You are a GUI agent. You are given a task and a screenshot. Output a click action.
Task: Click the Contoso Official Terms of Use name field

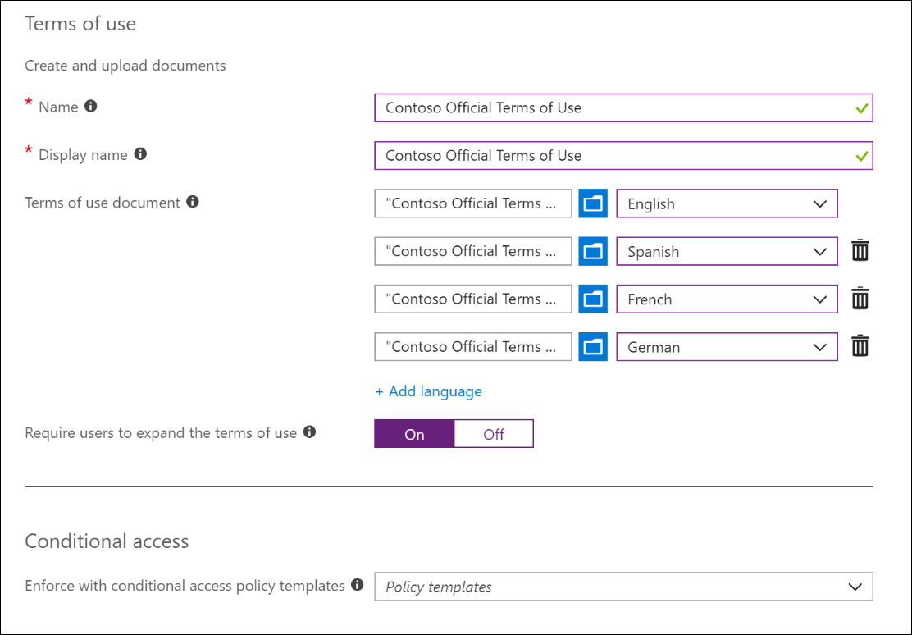[623, 107]
